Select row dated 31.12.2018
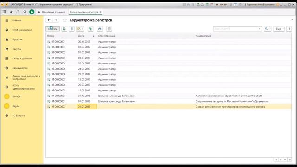297x167 pixels. [168, 96]
